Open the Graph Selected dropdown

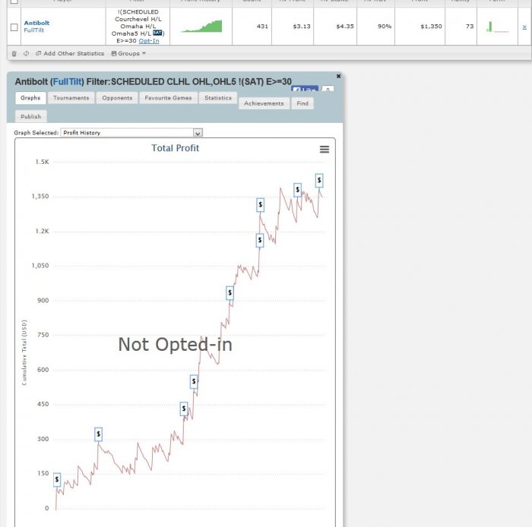131,133
